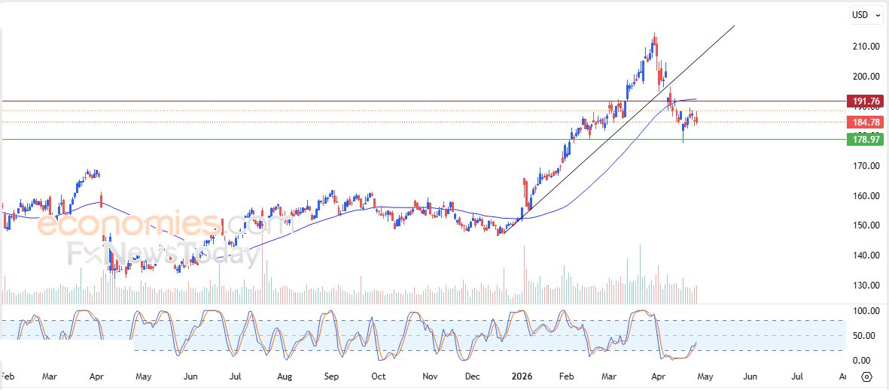Click the 150.00 price axis label
The height and width of the screenshot is (390, 889).
[865, 225]
